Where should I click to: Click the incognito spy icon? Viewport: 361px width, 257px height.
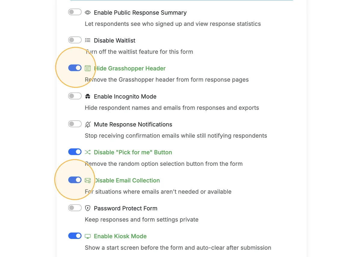click(88, 96)
